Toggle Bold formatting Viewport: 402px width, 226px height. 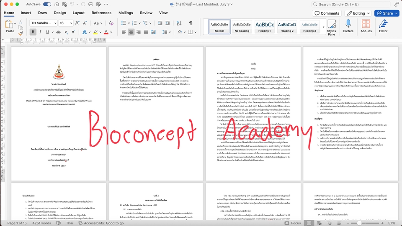click(33, 32)
